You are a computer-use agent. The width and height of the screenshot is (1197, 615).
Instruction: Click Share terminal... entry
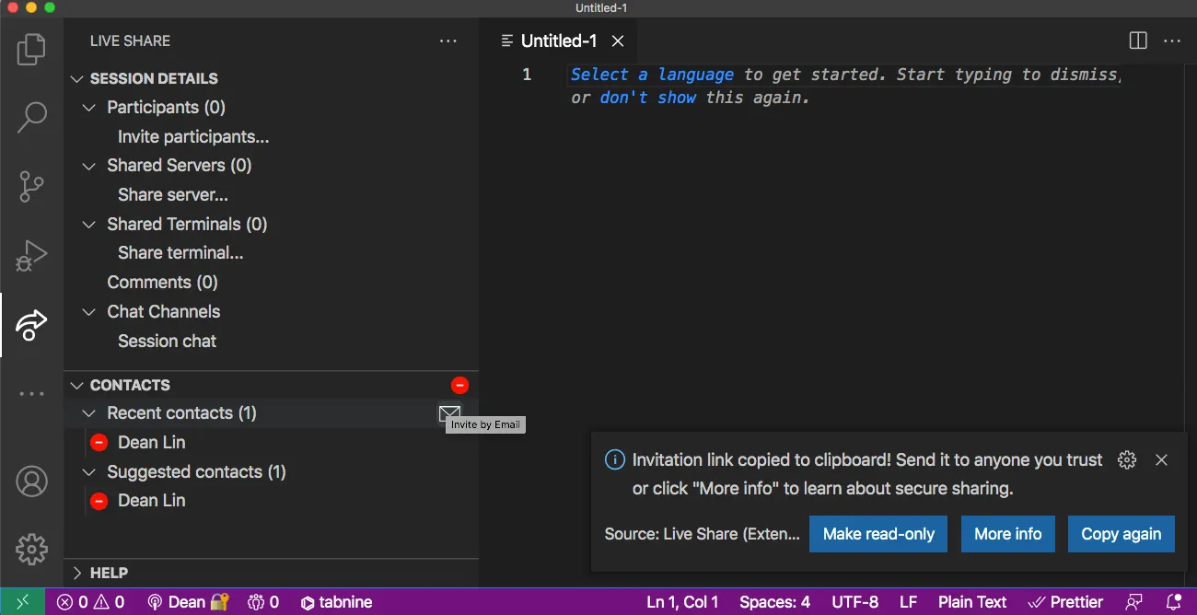click(x=180, y=253)
